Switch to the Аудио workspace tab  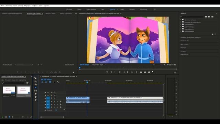pyautogui.click(x=122, y=9)
